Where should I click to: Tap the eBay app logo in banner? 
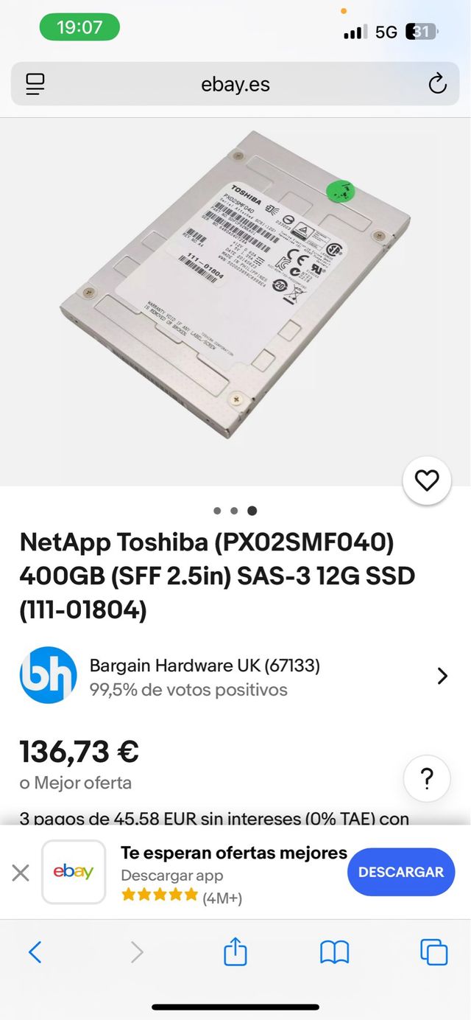coord(74,872)
